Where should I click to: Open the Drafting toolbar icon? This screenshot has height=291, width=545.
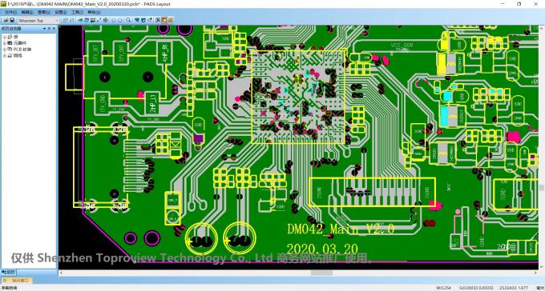pos(80,20)
